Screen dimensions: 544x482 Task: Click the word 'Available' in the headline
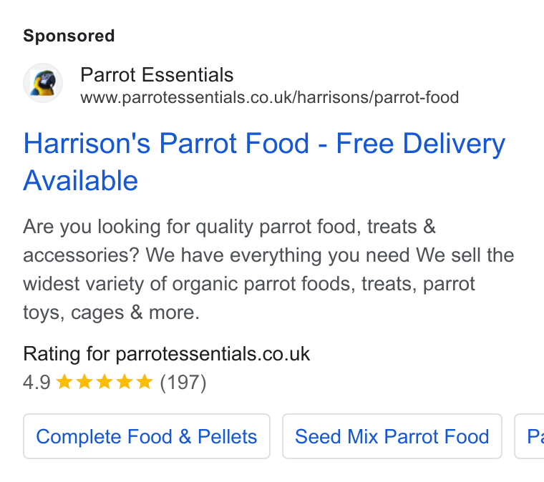coord(80,180)
